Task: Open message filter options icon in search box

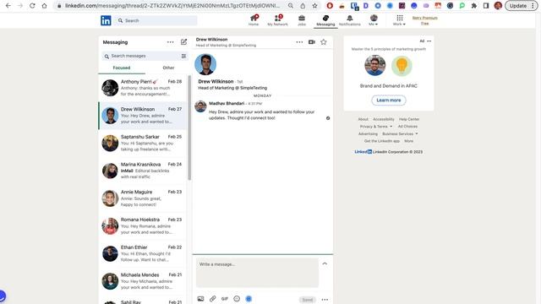Action: point(183,56)
